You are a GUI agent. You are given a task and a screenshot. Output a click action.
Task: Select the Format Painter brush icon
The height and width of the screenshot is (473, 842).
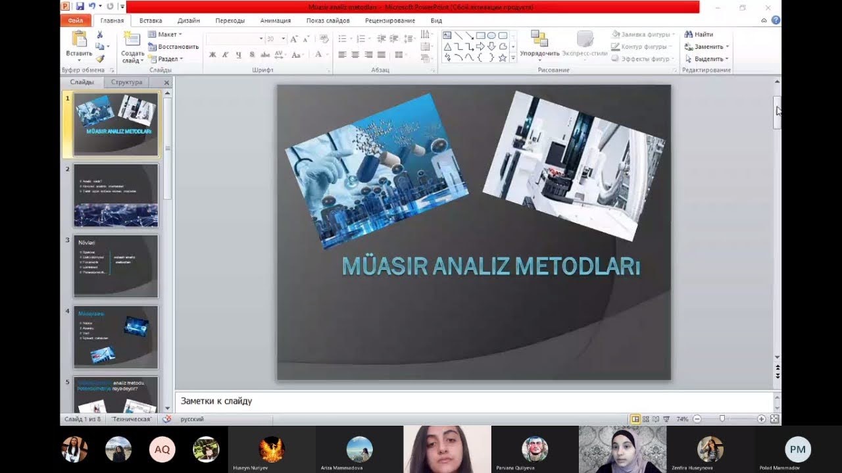click(x=100, y=59)
